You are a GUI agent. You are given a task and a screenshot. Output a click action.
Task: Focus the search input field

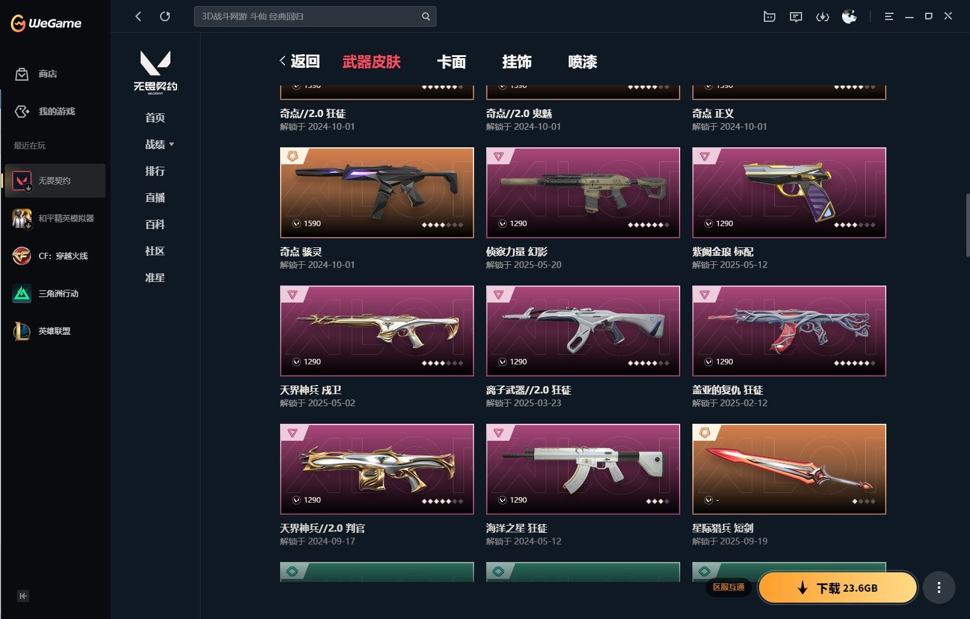click(x=309, y=16)
